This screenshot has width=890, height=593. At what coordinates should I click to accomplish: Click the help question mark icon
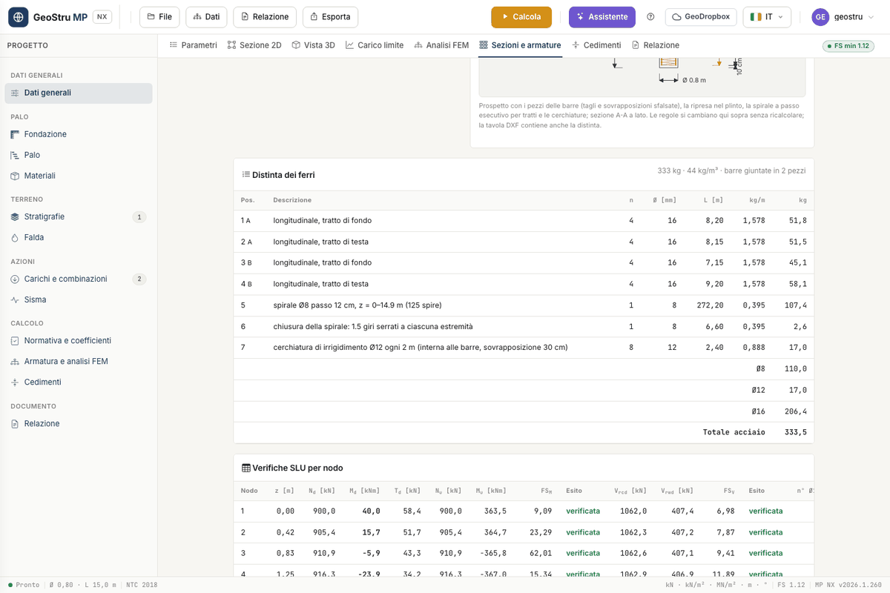(650, 17)
